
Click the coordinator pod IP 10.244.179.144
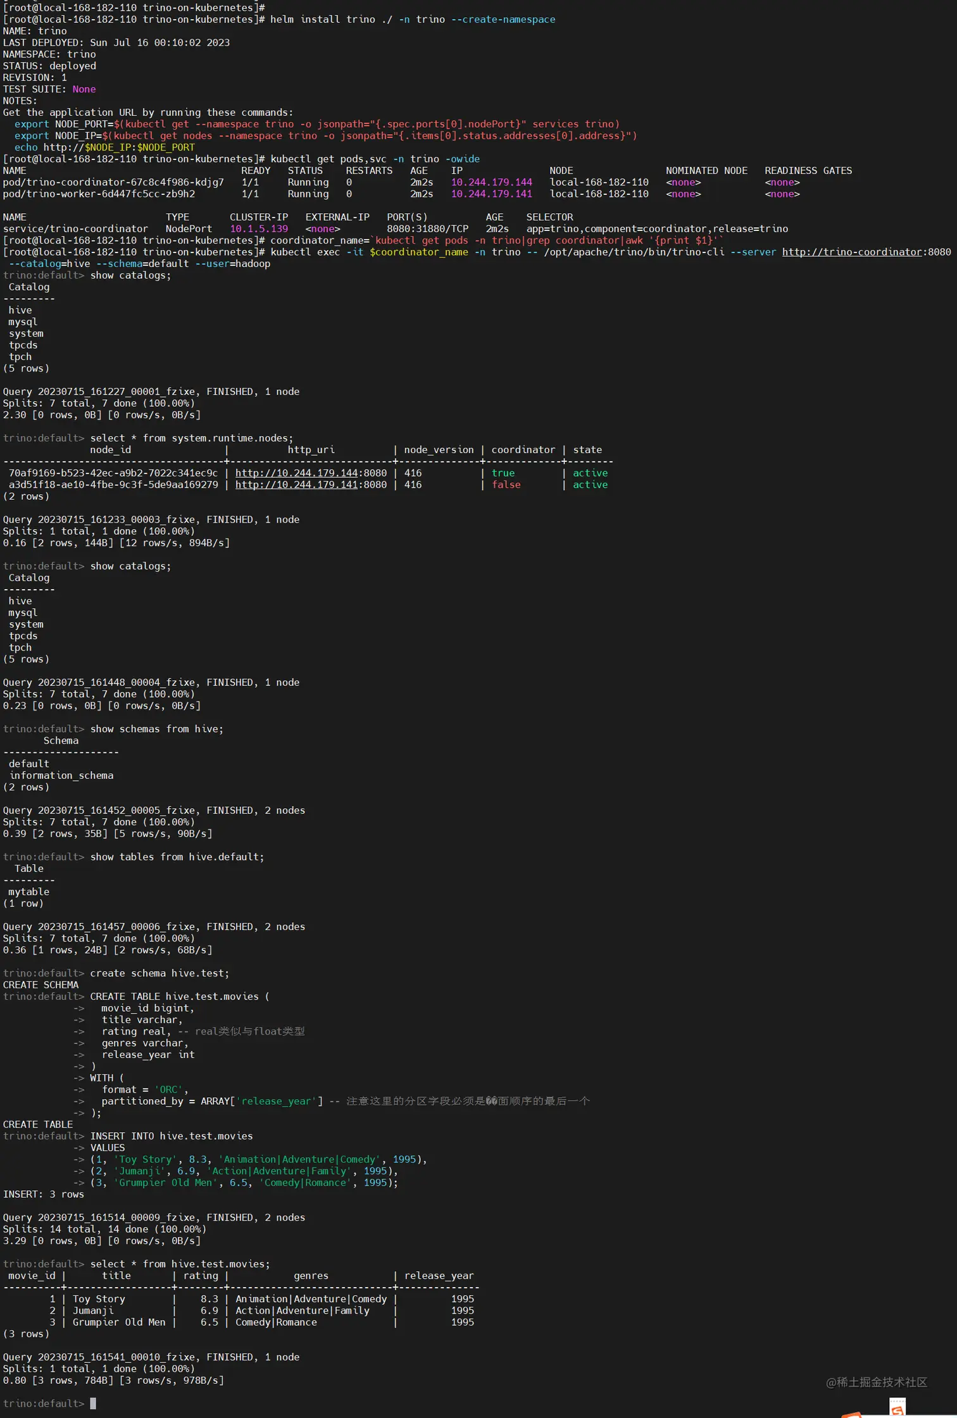pos(492,182)
